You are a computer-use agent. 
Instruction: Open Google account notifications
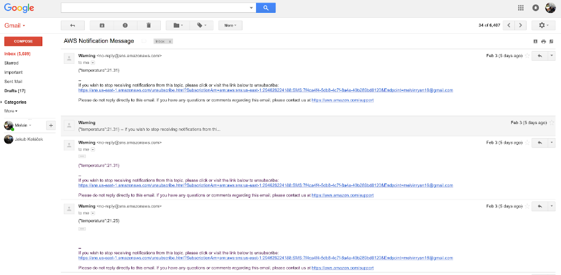(x=535, y=7)
